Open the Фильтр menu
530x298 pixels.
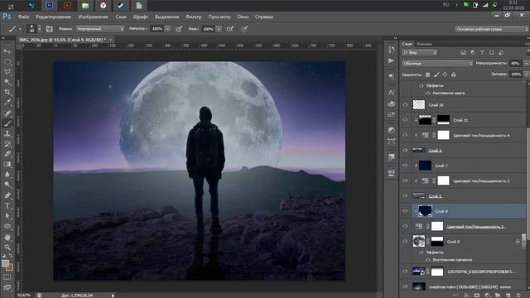click(193, 17)
